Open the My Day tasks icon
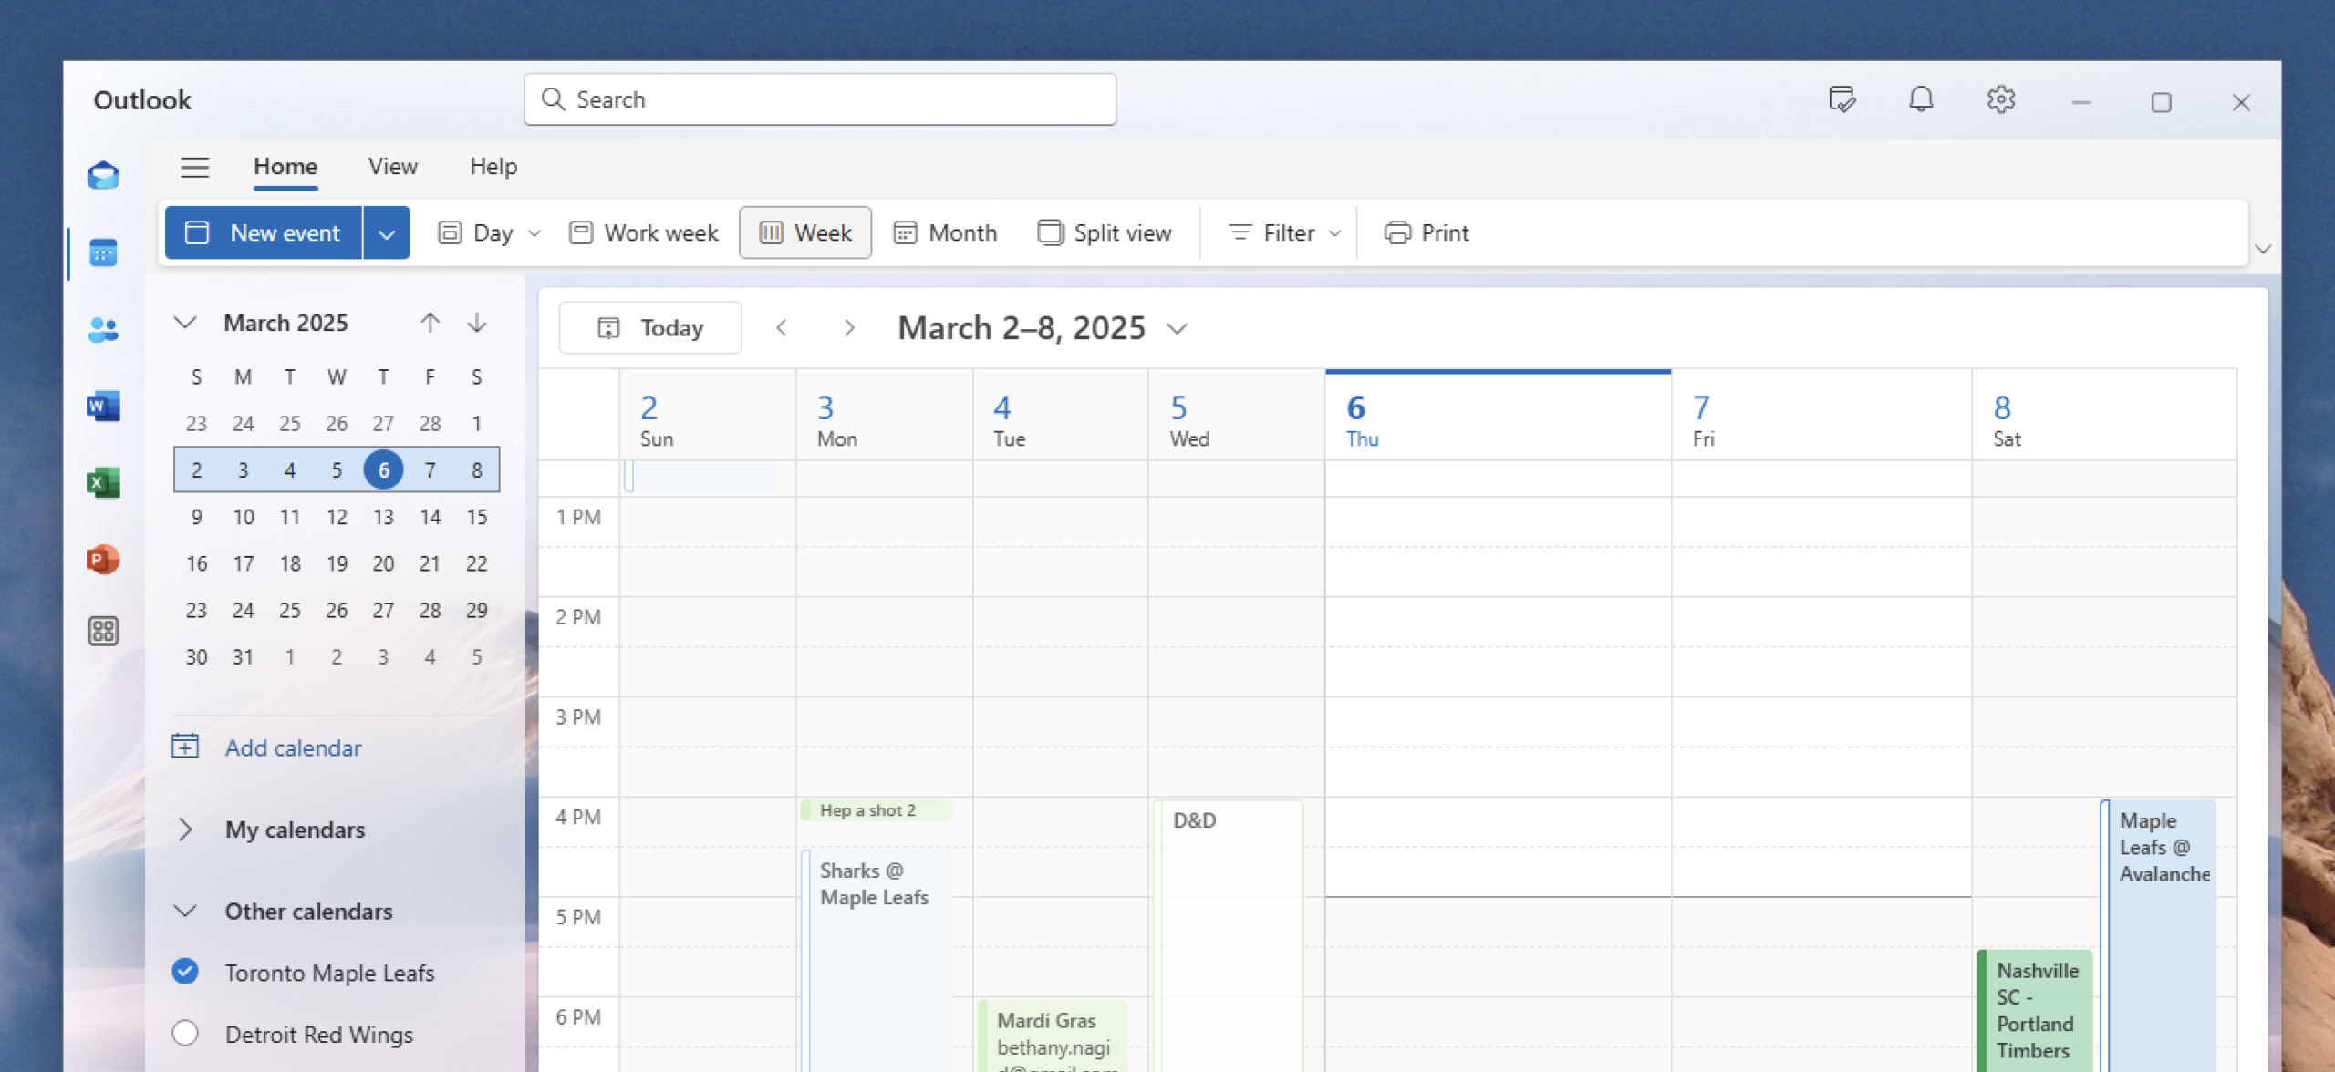The width and height of the screenshot is (2335, 1072). tap(1842, 99)
